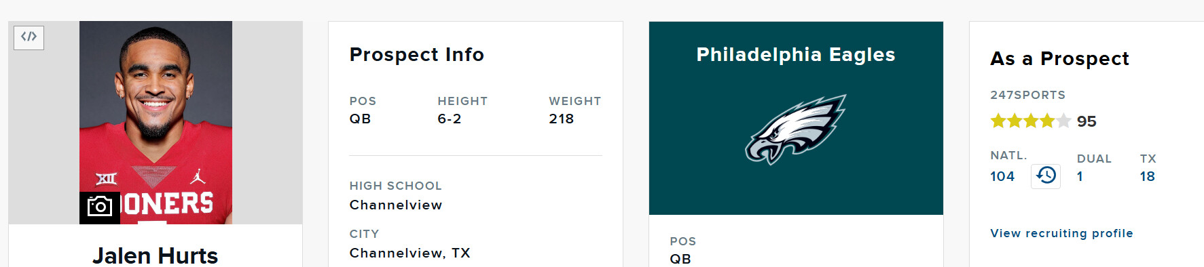This screenshot has height=267, width=1204.
Task: Click the TX state ranking 18
Action: (x=1148, y=177)
